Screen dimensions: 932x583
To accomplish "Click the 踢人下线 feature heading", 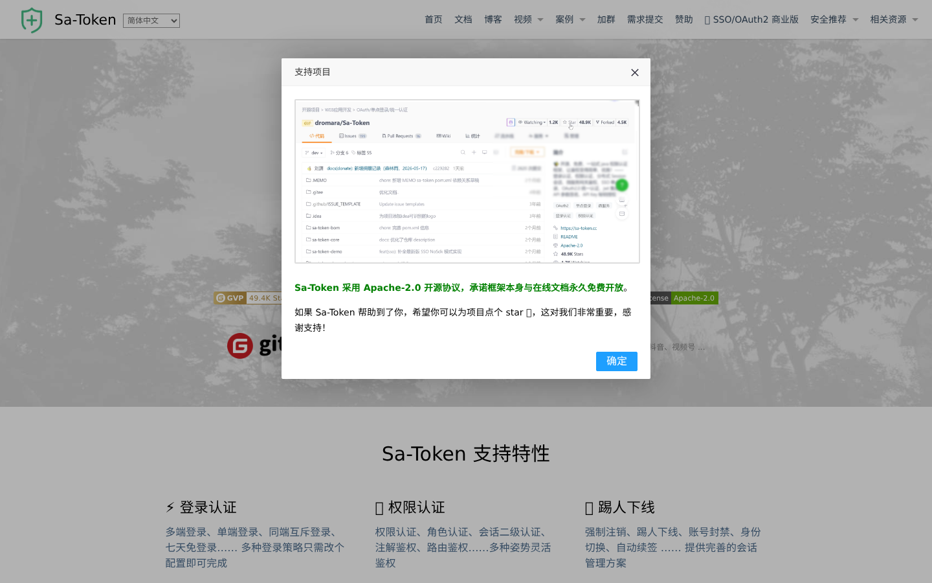I will (620, 507).
